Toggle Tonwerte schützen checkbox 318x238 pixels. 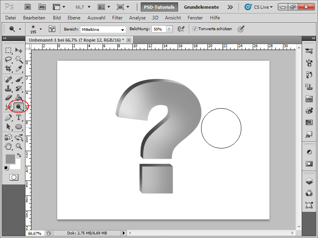[195, 29]
